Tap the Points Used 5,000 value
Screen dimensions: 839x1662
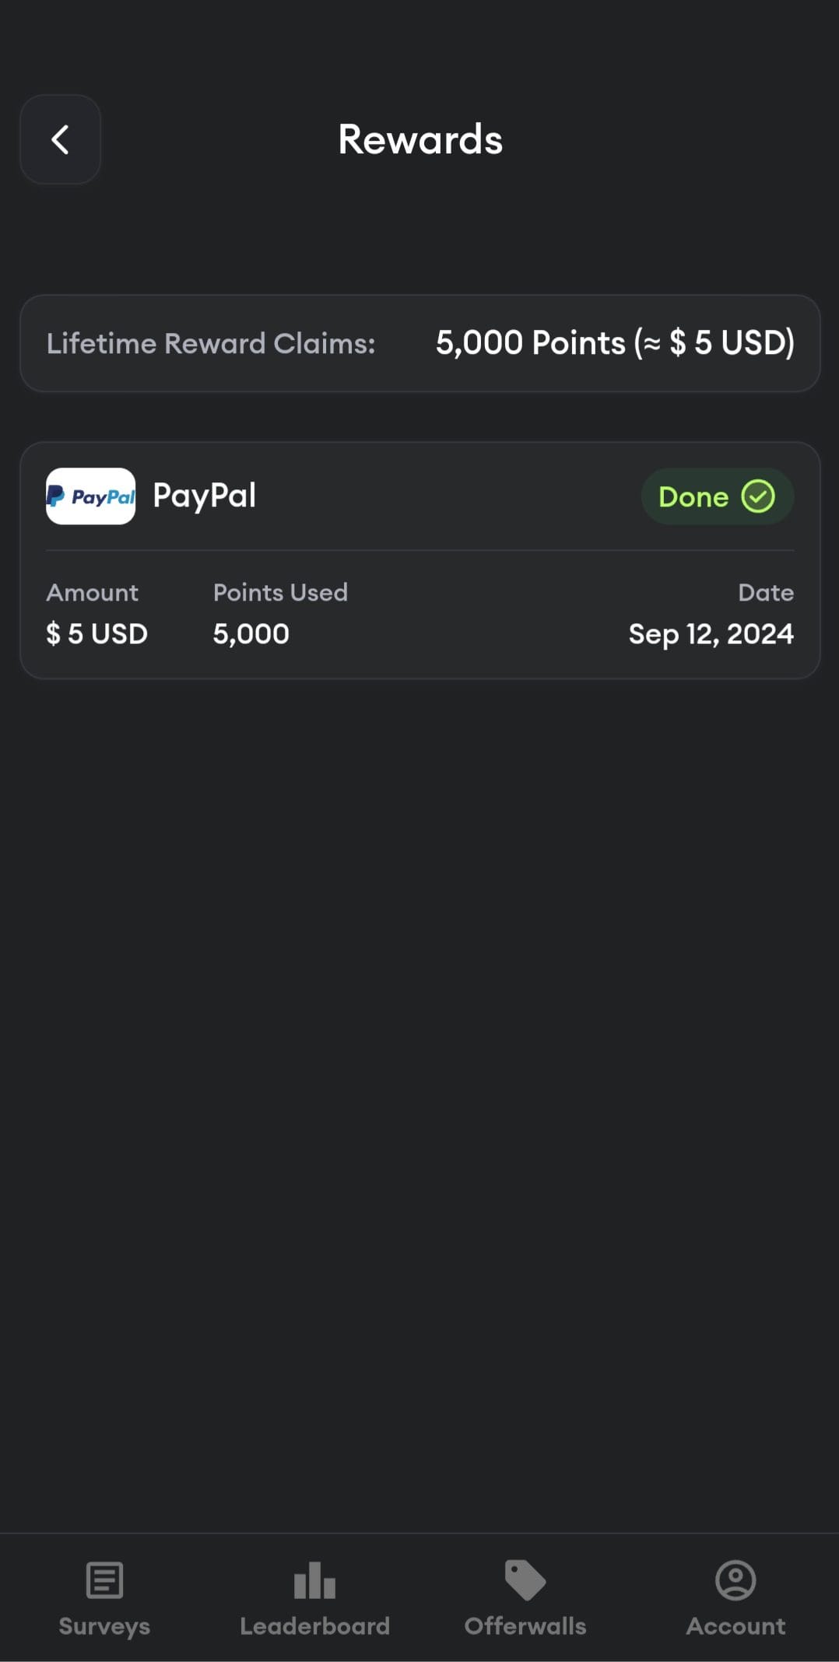[x=251, y=634]
